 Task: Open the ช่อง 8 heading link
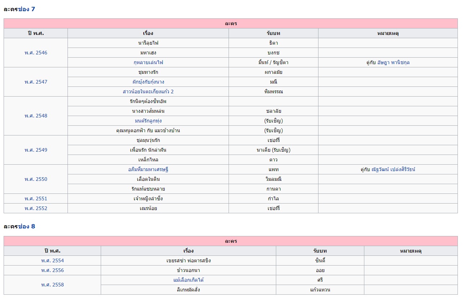pos(26,226)
